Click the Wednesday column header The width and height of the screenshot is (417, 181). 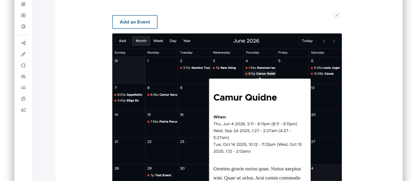tap(222, 52)
